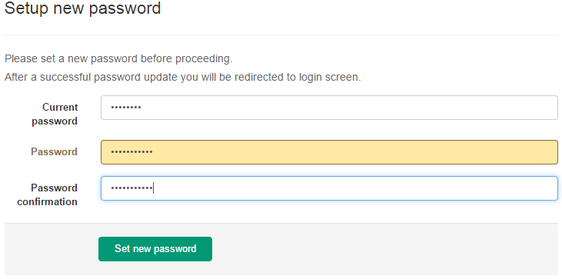
Task: Click the "Please set a new password" notice
Action: tap(118, 58)
